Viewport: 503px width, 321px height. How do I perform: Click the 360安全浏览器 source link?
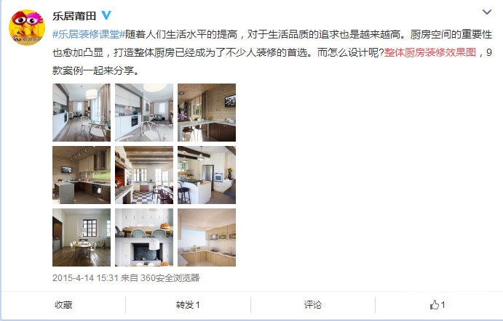pos(170,278)
